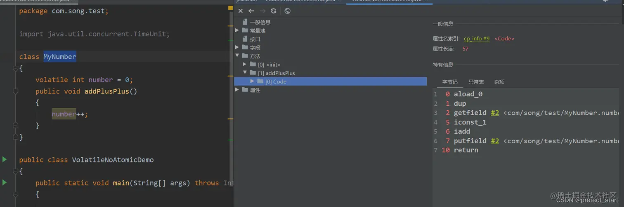This screenshot has height=207, width=624.
Task: Click the MyNumber class name in the editor
Action: (60, 57)
